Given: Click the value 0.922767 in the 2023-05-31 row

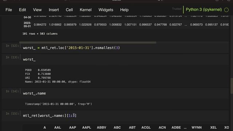Looking at the screenshot, I should [x=175, y=25].
